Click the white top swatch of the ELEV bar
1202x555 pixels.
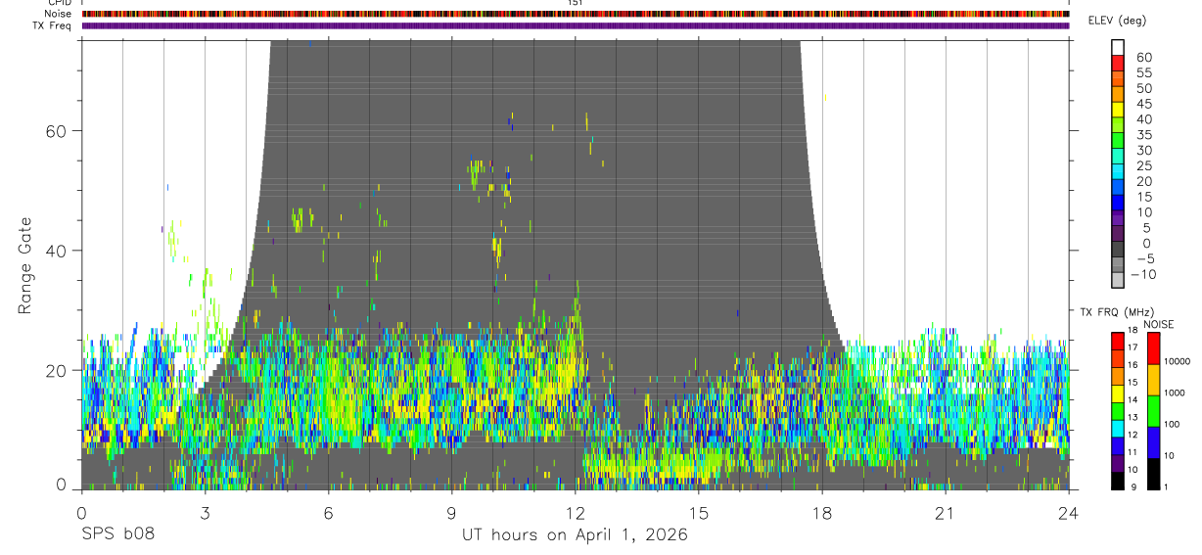click(x=1118, y=47)
